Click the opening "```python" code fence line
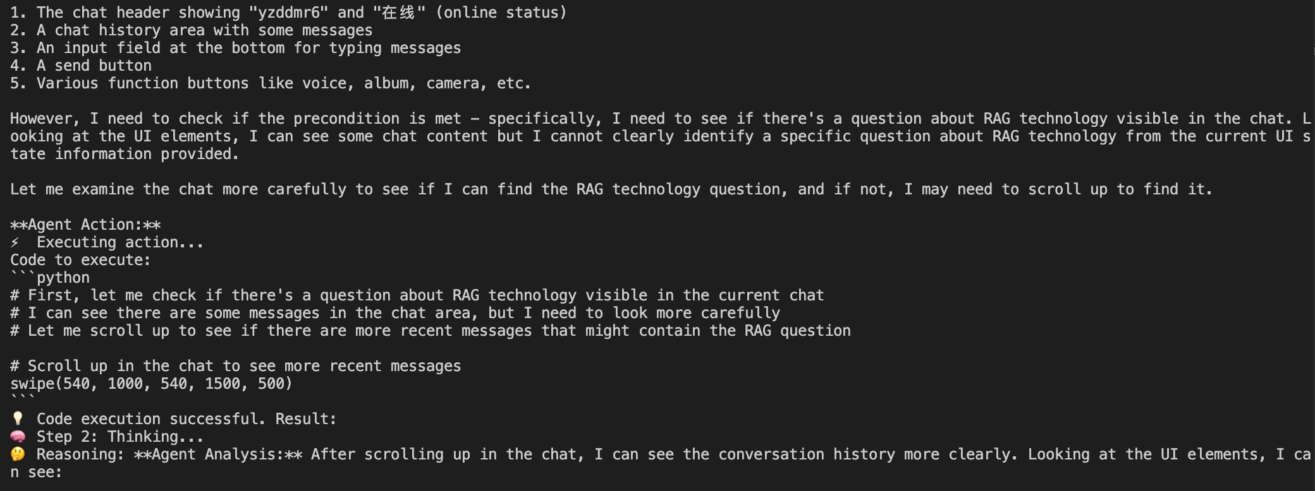Screen dimensions: 1315x491 coord(50,278)
